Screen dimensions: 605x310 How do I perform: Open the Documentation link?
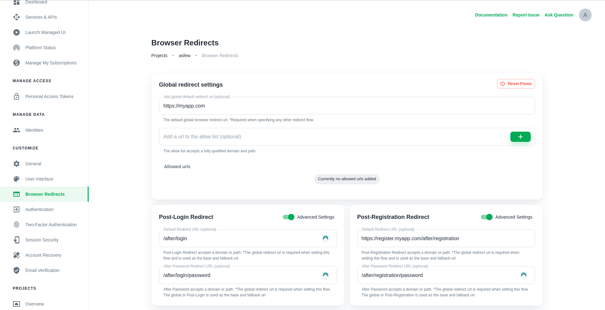pyautogui.click(x=491, y=15)
